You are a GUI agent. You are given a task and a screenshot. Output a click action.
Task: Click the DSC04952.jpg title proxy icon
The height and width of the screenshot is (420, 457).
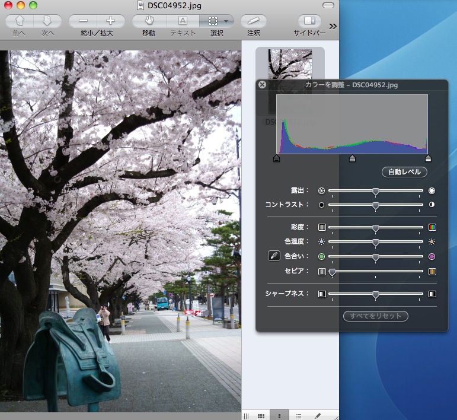coord(140,5)
